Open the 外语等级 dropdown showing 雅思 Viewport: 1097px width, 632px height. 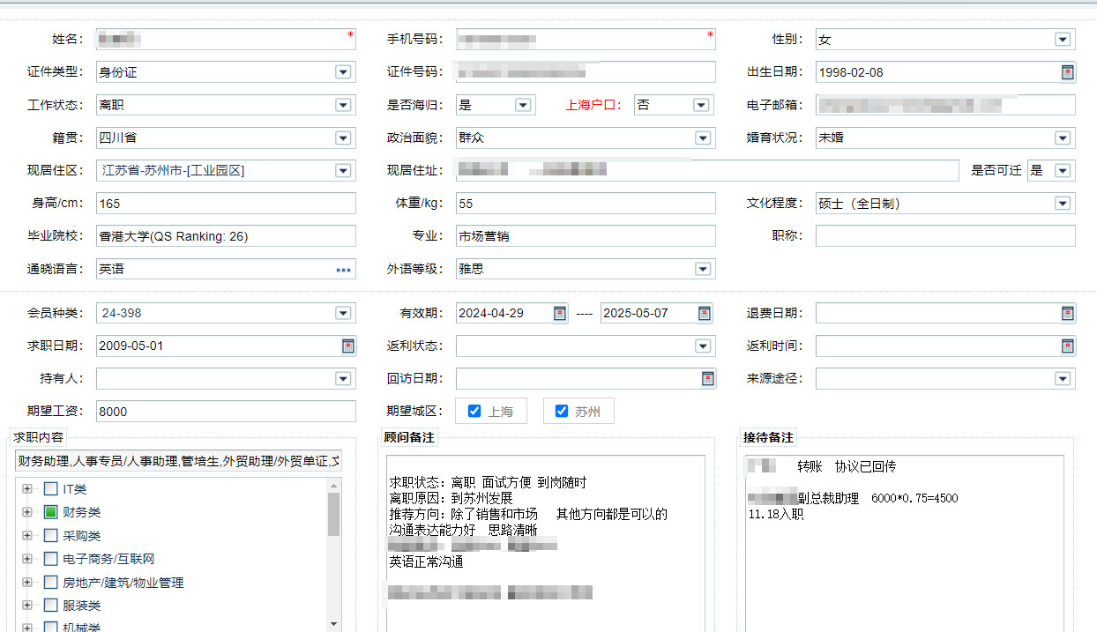pos(702,269)
